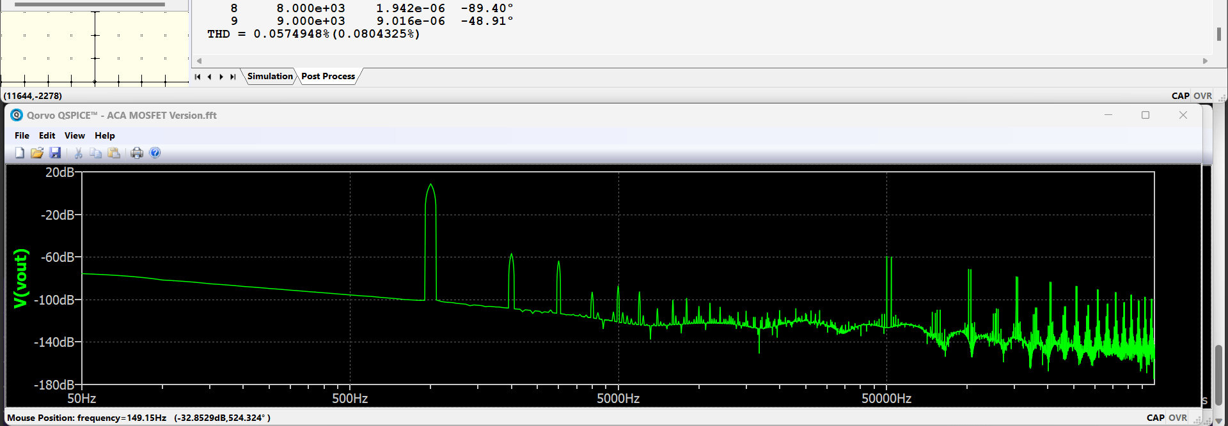
Task: Click the -100dB axis label
Action: coord(54,300)
